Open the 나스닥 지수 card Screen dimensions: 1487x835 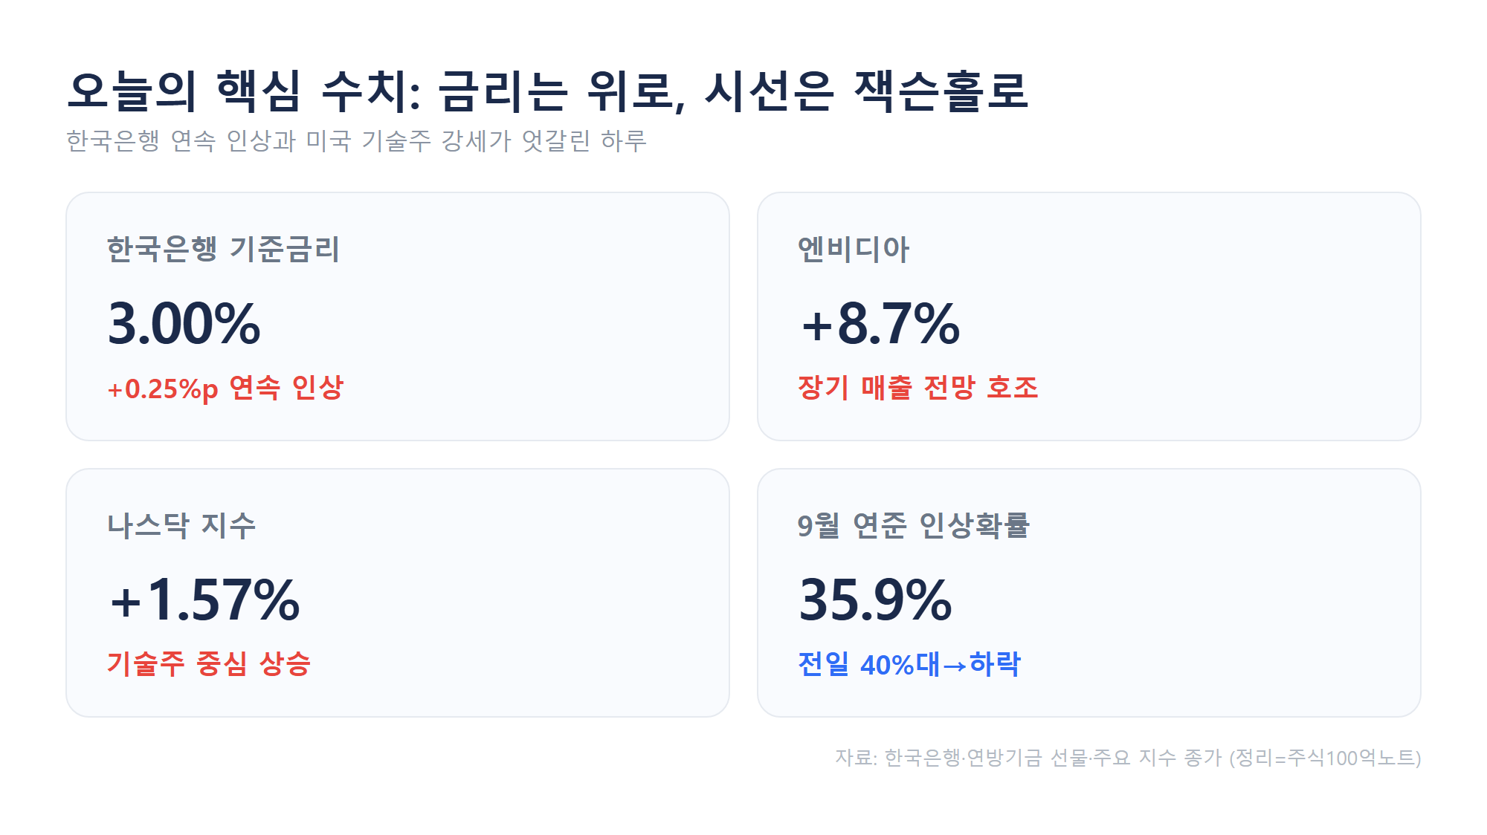(398, 593)
